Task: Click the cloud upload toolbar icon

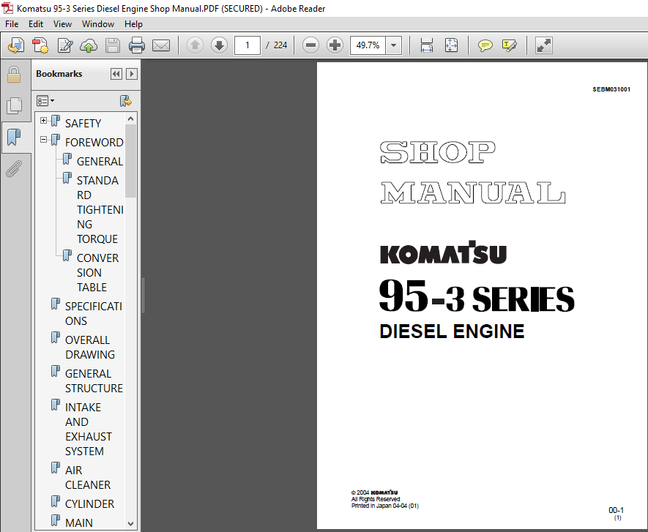Action: point(89,45)
